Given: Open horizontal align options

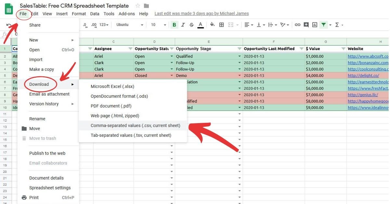Looking at the screenshot, I should click(x=249, y=25).
